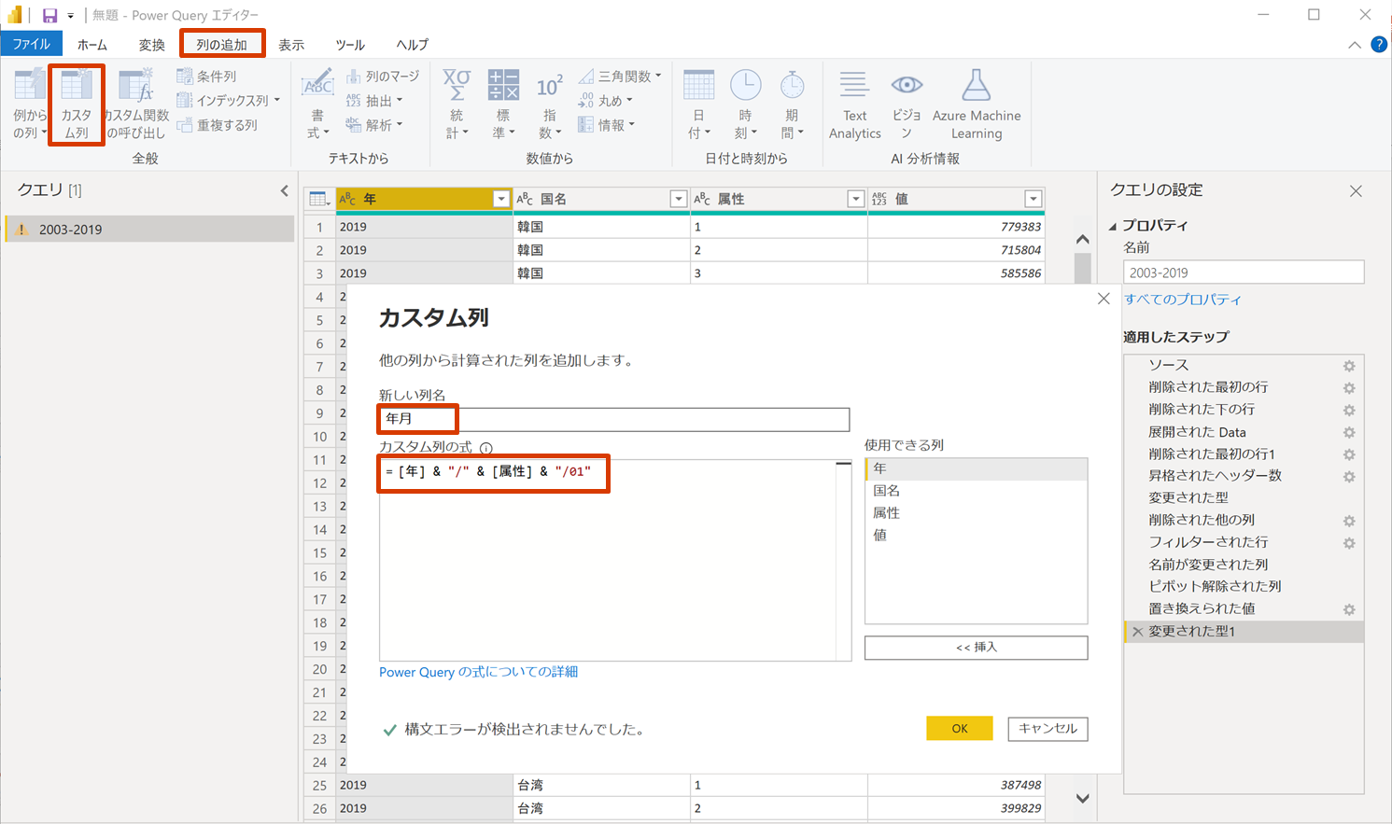The width and height of the screenshot is (1392, 824).
Task: Click the カスタム列の式 formula box
Action: (615, 560)
